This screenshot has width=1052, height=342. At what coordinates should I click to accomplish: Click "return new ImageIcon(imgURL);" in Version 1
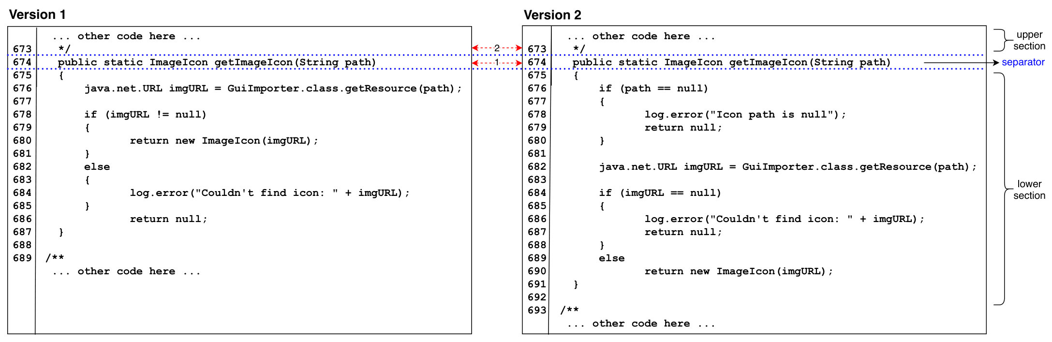224,141
